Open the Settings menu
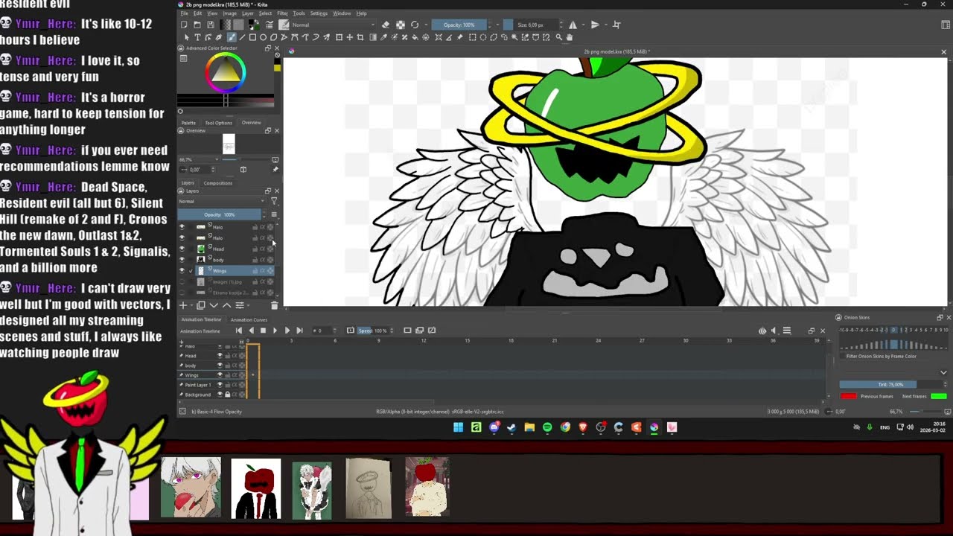Screen dimensions: 953x536 click(x=319, y=13)
